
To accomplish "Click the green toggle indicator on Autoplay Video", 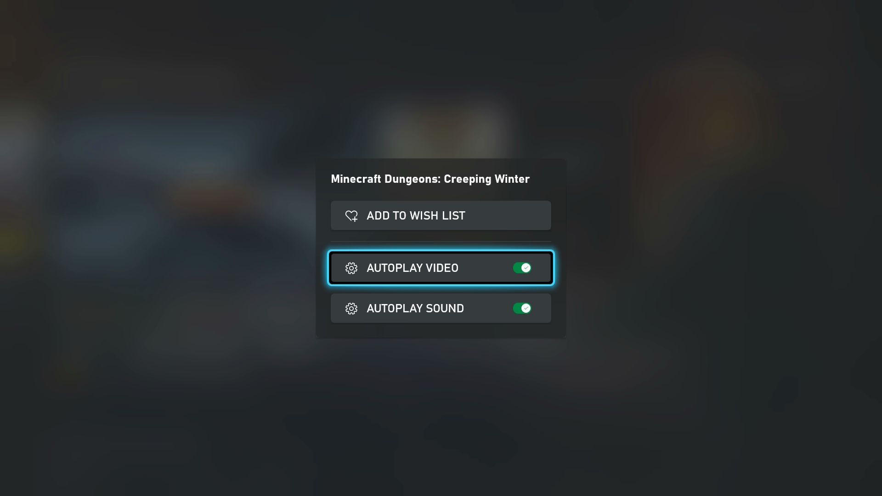I will coord(522,268).
